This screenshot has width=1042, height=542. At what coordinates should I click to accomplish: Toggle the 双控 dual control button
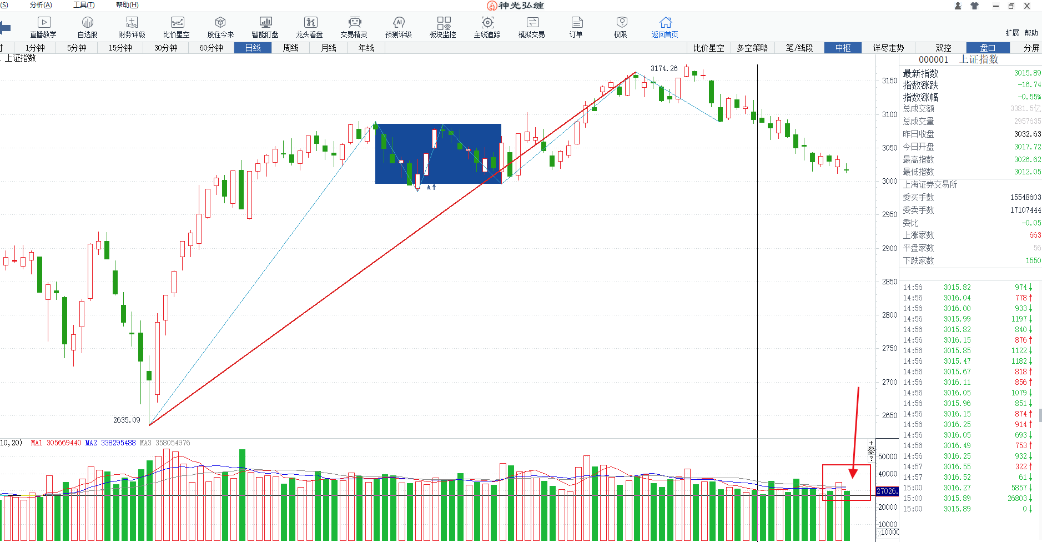(943, 48)
